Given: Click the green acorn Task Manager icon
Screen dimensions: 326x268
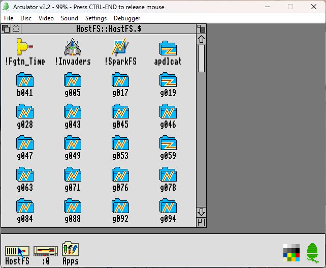Looking at the screenshot, I should (312, 253).
